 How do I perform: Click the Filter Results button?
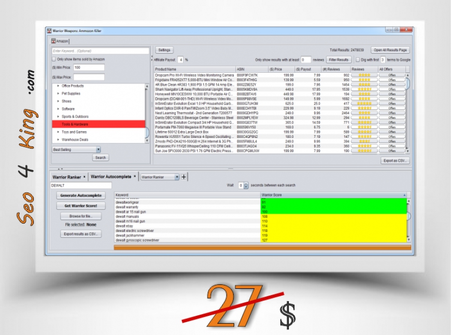pos(339,60)
